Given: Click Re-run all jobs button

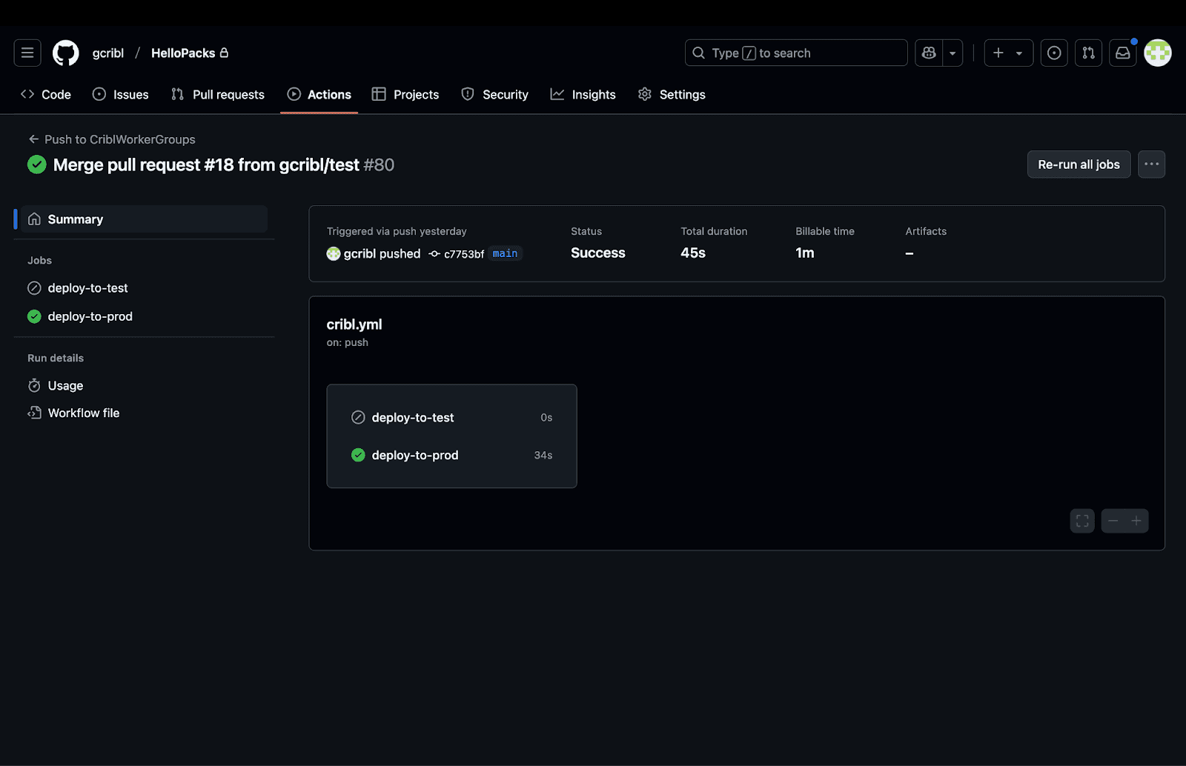Looking at the screenshot, I should [x=1079, y=164].
